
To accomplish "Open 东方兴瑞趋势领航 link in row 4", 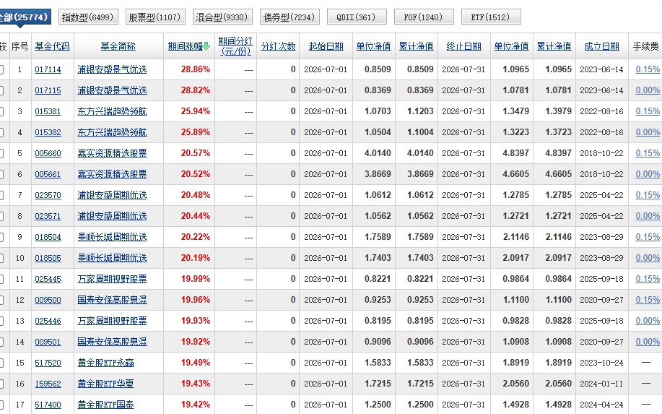I will 112,132.
